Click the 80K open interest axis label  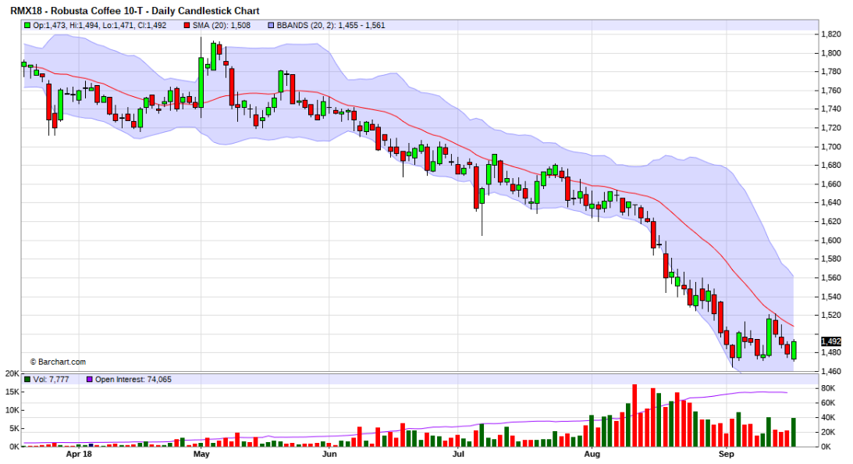pos(828,388)
